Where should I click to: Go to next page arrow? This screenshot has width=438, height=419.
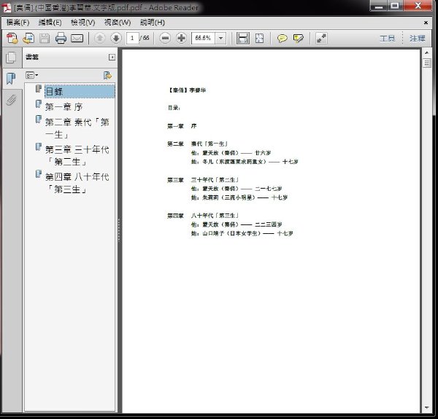116,38
